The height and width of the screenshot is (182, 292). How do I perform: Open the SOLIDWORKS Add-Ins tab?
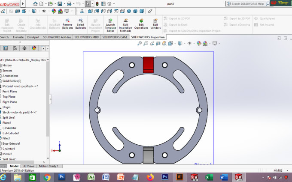(x=57, y=37)
